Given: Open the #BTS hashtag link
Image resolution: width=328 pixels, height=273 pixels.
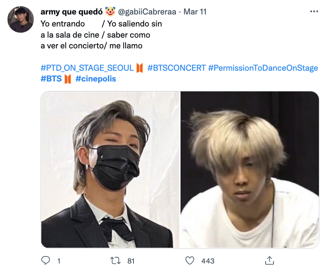Looking at the screenshot, I should (51, 79).
